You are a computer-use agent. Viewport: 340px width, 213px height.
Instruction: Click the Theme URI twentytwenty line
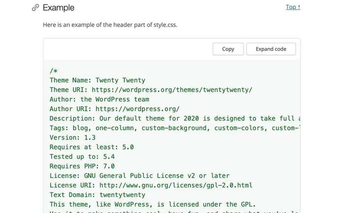pos(151,90)
